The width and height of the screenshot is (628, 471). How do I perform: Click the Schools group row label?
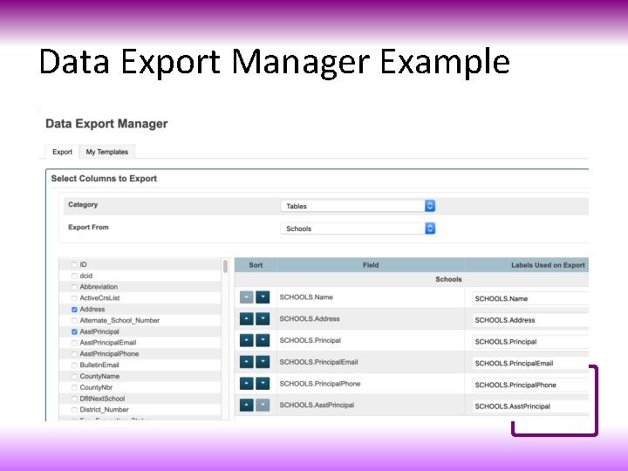(x=448, y=279)
